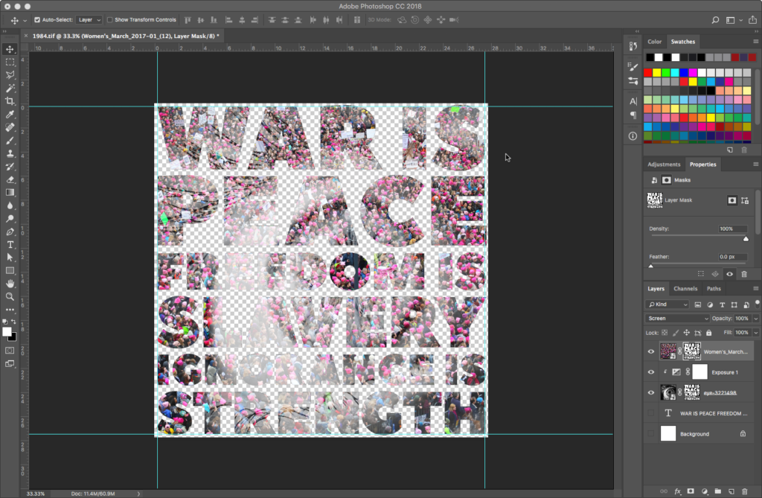Delete layer using the trash icon
The width and height of the screenshot is (762, 498).
tap(744, 491)
